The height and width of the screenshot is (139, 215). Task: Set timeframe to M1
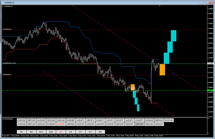[22, 132]
